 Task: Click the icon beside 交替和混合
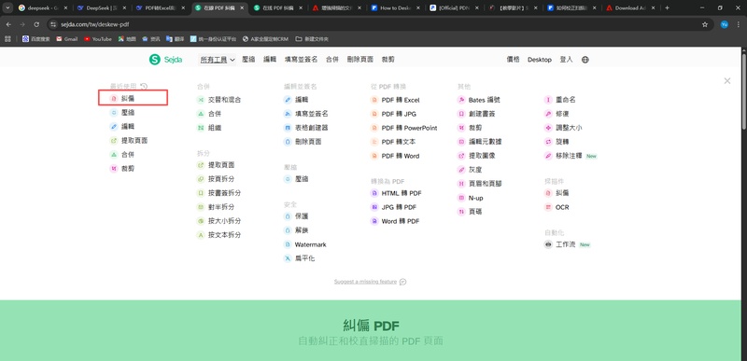[201, 100]
